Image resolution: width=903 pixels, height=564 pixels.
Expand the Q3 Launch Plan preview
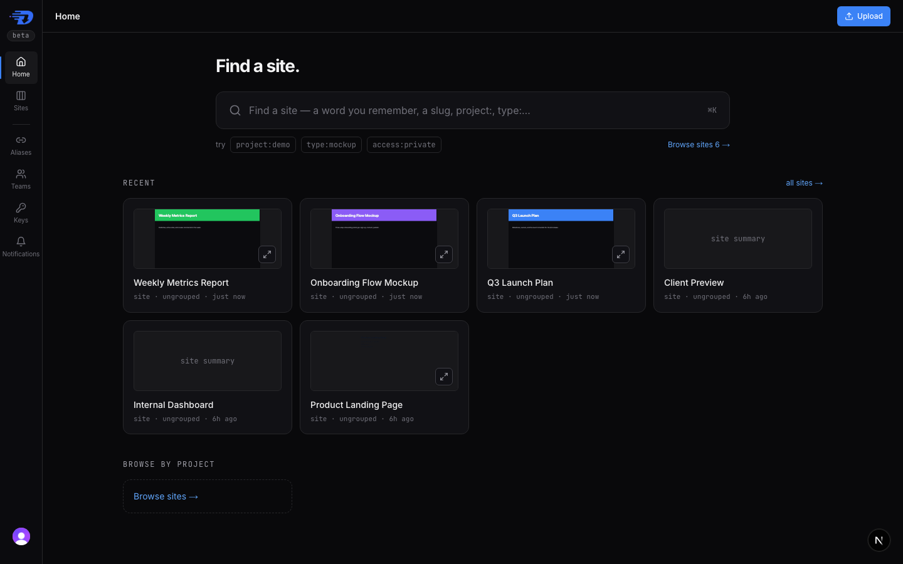click(621, 254)
